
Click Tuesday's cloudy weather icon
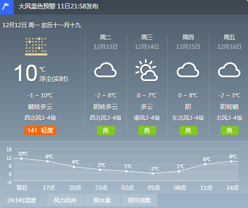pyautogui.click(x=105, y=70)
